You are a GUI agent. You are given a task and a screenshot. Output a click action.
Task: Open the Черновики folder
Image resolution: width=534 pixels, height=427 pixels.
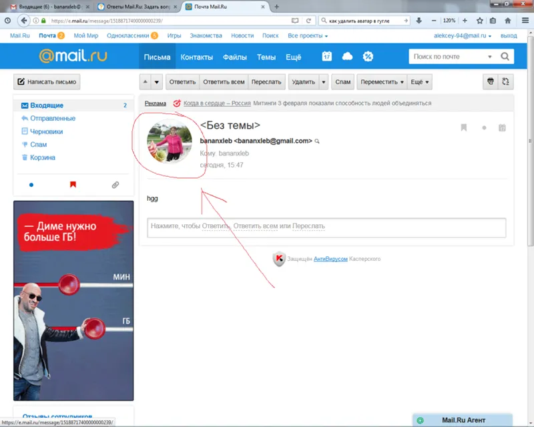point(46,131)
